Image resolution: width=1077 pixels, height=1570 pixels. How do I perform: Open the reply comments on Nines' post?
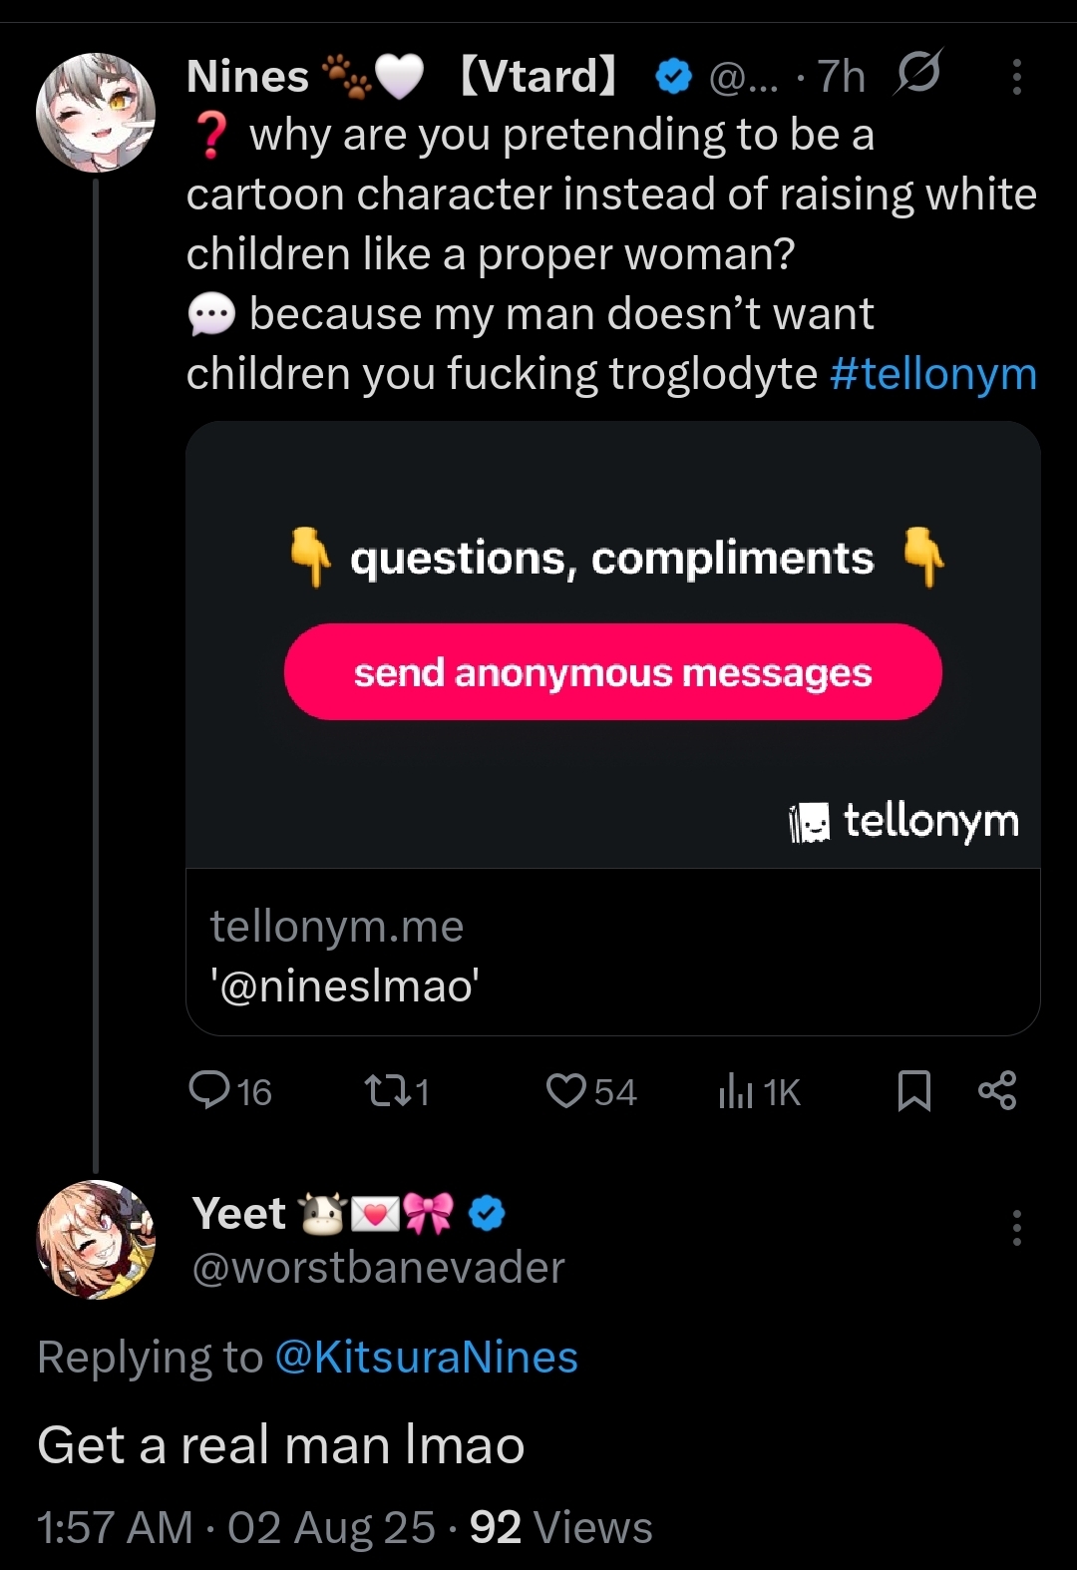pyautogui.click(x=229, y=1091)
